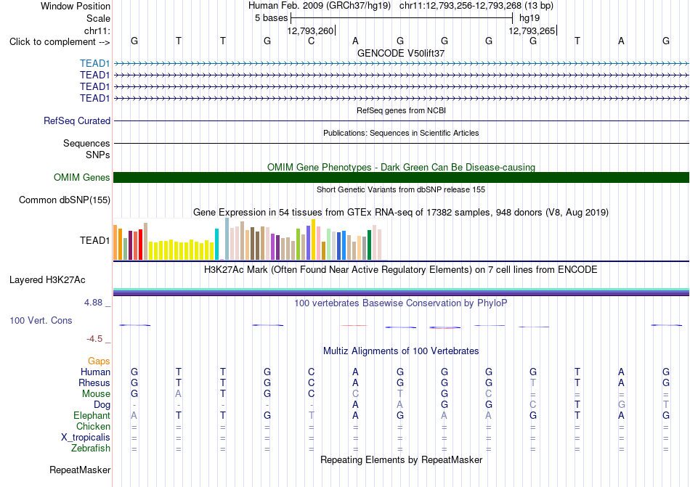Open the Layered H3K27Ac track label
This screenshot has height=487, width=690.
[47, 280]
